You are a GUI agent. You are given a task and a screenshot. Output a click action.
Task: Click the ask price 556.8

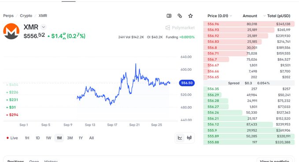(x=212, y=48)
